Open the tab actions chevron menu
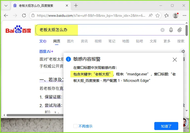Screen dimensions: 190x133 (6, 5)
